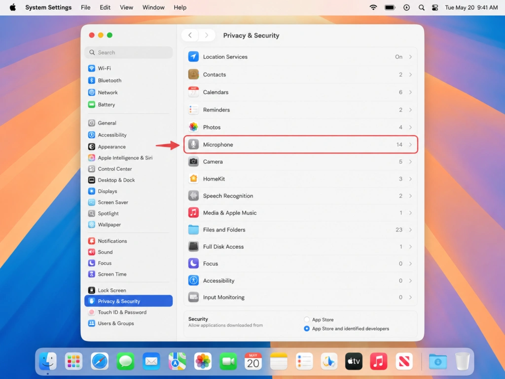Expand the Accessibility privacy row chevron

[410, 281]
